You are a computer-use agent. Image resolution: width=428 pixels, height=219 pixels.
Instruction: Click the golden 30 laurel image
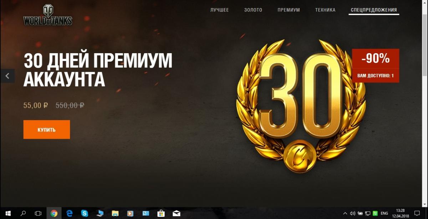(301, 107)
